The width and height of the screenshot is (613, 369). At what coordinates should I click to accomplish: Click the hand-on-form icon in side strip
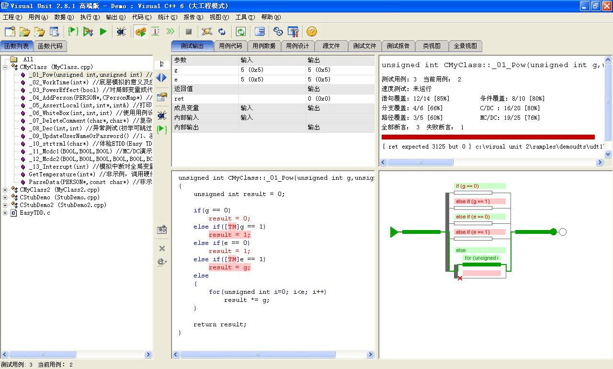click(162, 97)
